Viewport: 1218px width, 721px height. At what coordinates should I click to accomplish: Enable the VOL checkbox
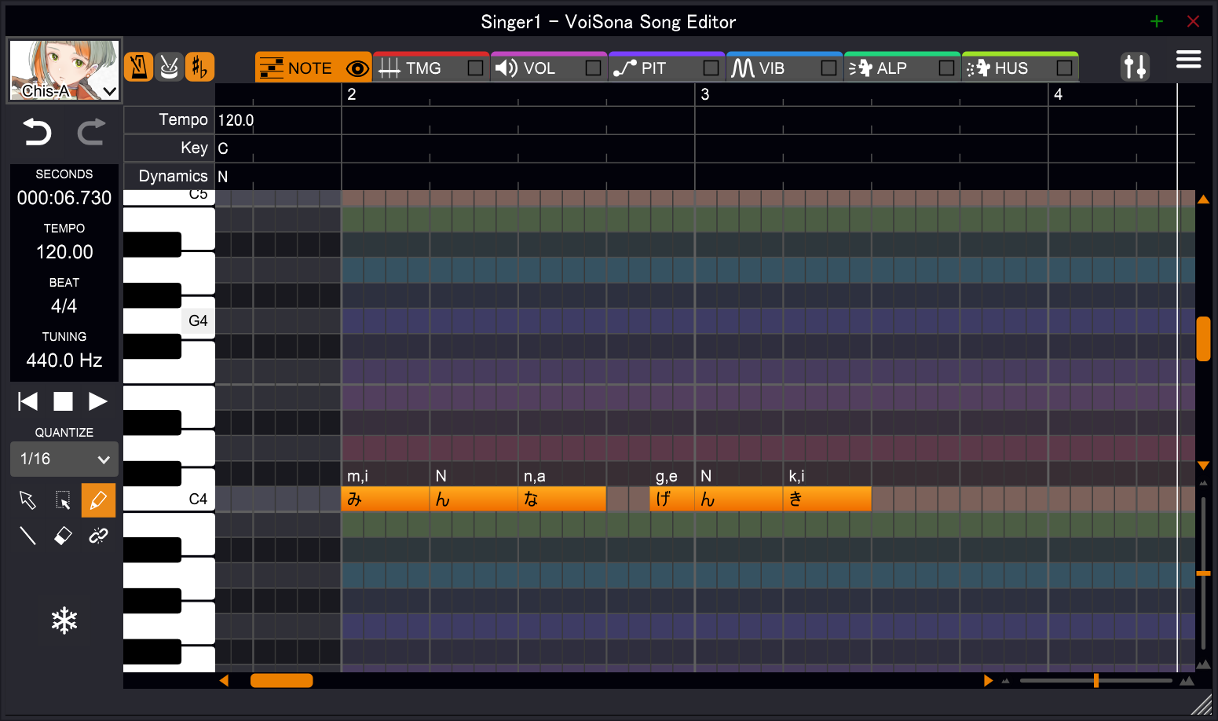[593, 68]
